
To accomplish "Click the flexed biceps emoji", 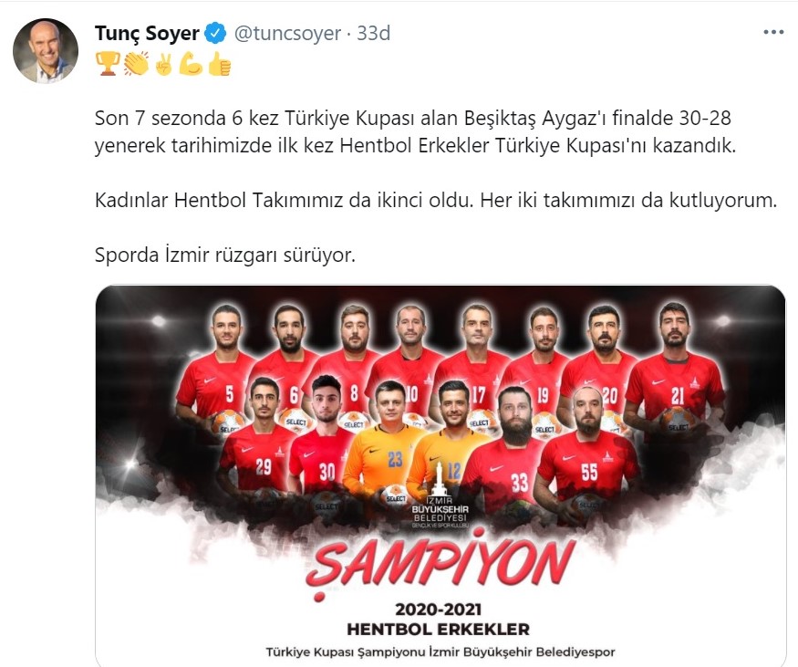I will 191,64.
